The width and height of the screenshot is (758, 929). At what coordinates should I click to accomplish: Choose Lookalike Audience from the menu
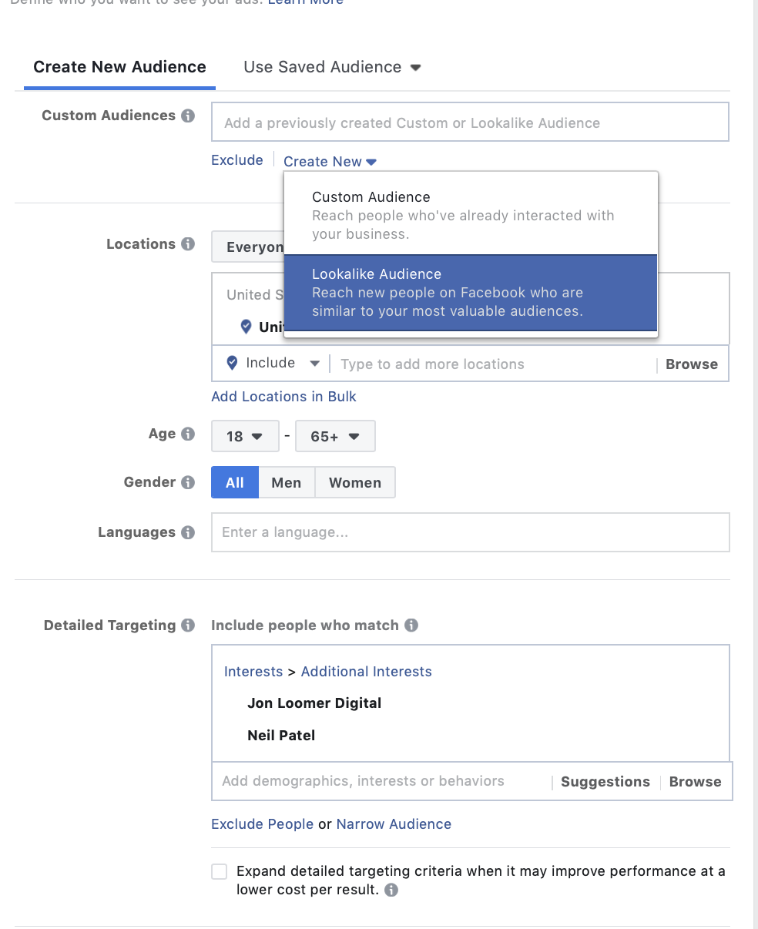click(470, 293)
